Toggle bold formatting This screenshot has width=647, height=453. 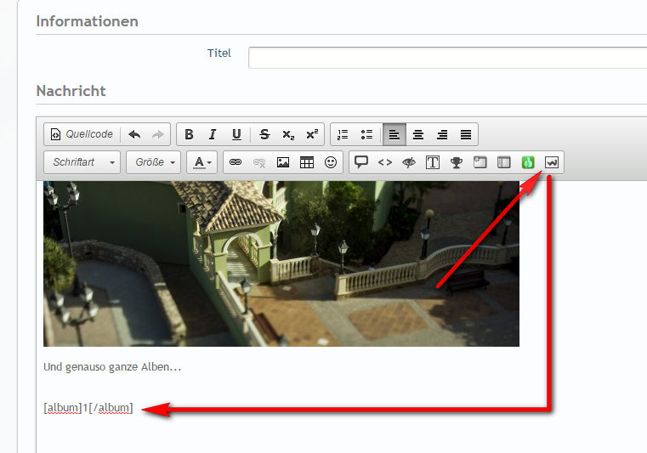point(189,134)
